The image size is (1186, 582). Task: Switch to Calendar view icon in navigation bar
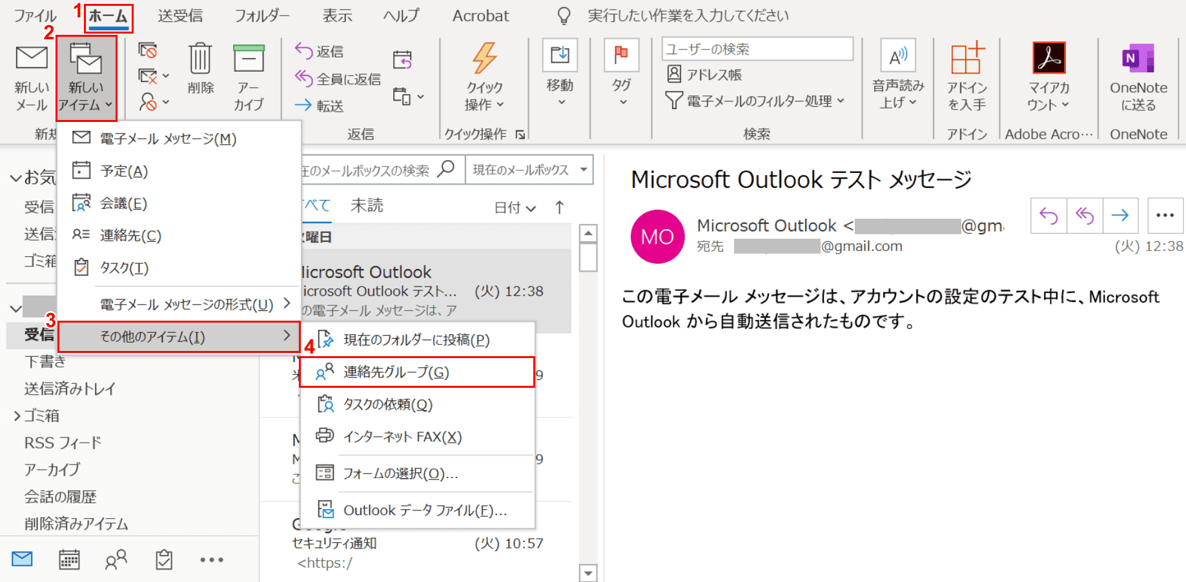(x=69, y=559)
